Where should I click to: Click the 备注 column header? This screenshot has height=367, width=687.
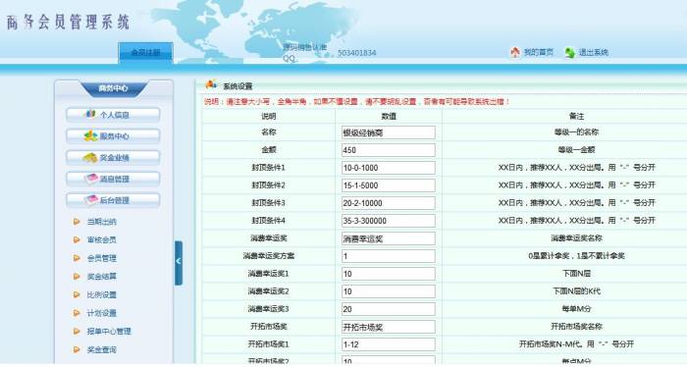(577, 116)
